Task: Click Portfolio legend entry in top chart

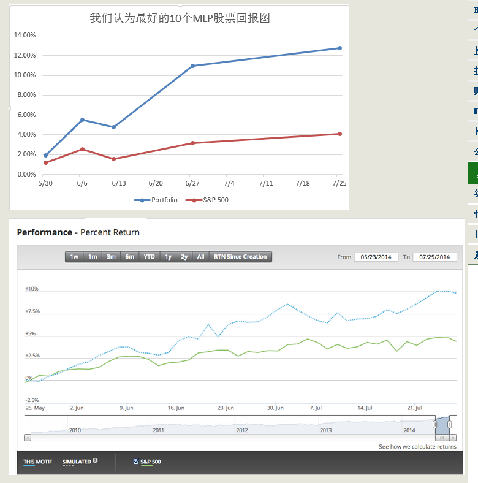Action: pos(158,200)
